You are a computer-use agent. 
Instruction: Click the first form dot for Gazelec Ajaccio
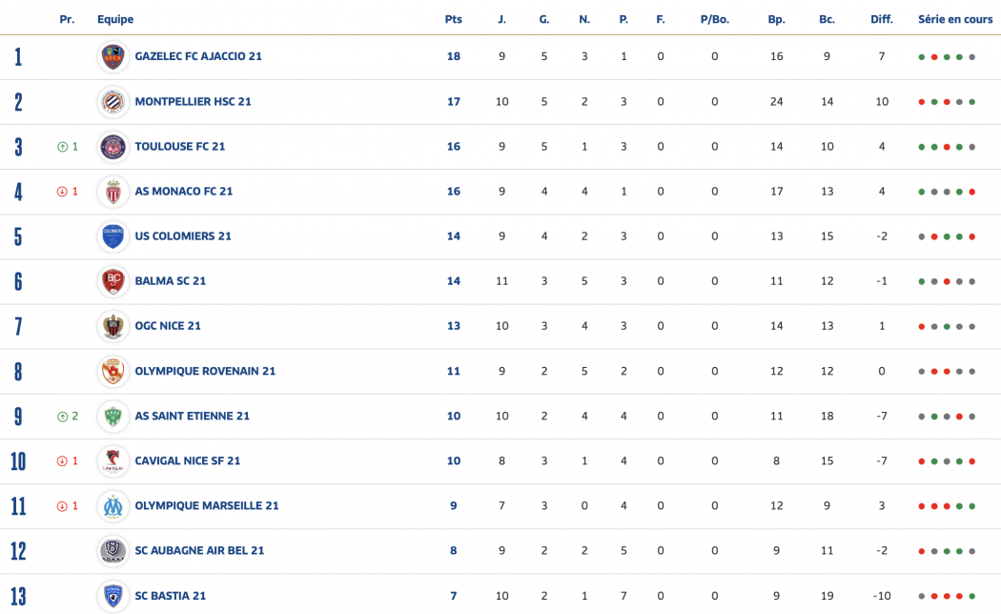point(922,57)
